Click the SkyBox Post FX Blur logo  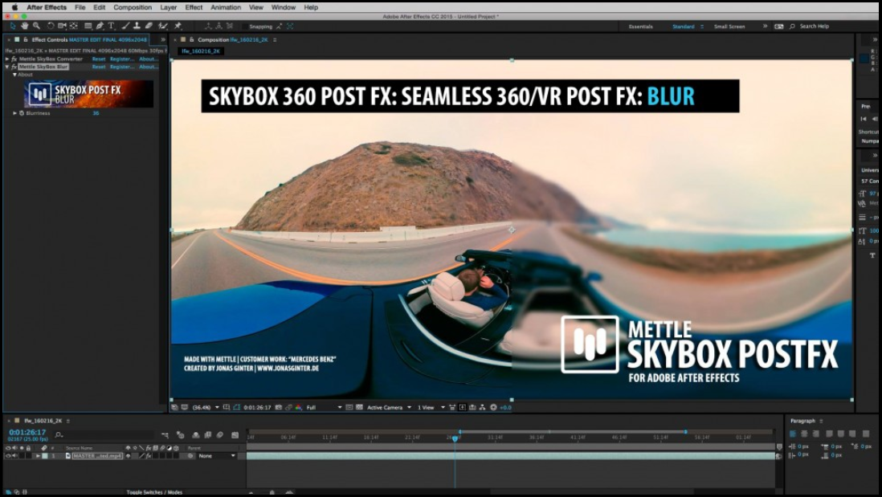tap(88, 94)
